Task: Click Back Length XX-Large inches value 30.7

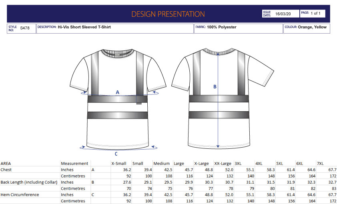Action: pyautogui.click(x=229, y=182)
